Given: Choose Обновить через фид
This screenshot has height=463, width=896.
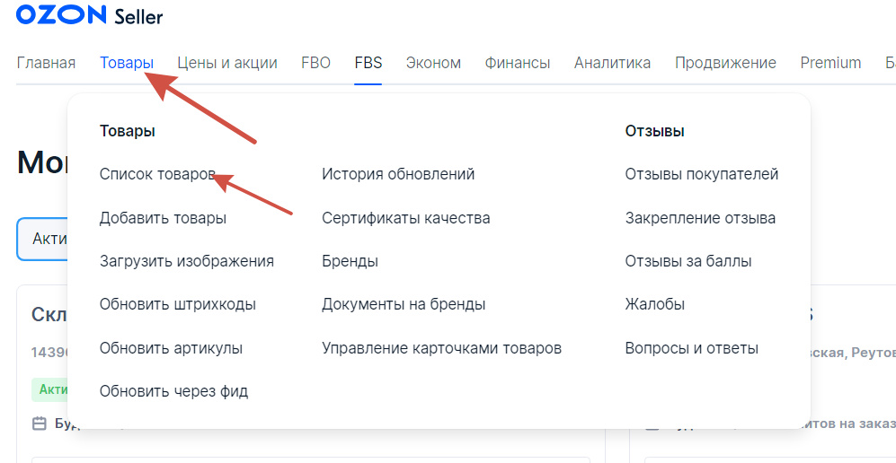Looking at the screenshot, I should [x=173, y=391].
